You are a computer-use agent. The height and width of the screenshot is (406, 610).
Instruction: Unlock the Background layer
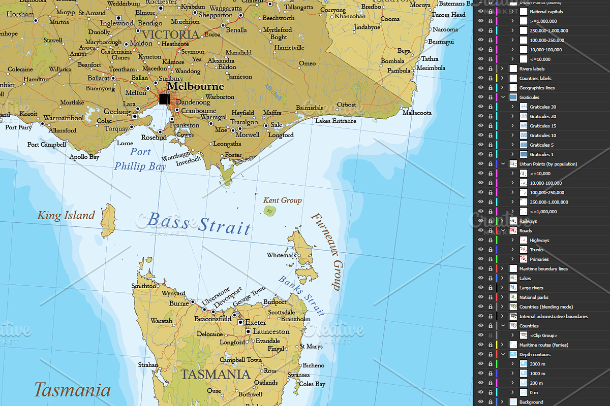(x=490, y=402)
